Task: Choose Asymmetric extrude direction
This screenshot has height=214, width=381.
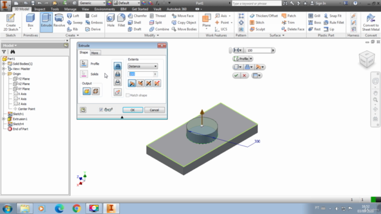Action: pyautogui.click(x=157, y=83)
